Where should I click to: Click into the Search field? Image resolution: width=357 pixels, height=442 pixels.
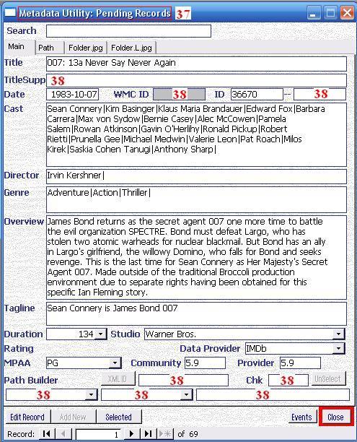pos(128,31)
